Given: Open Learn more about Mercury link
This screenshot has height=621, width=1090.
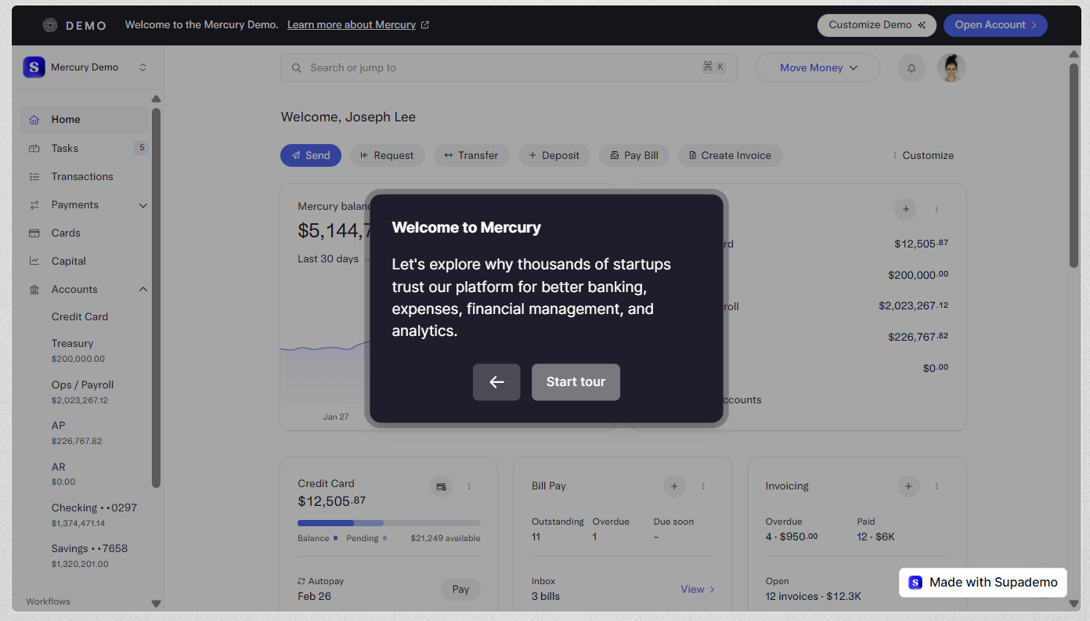Looking at the screenshot, I should tap(358, 25).
